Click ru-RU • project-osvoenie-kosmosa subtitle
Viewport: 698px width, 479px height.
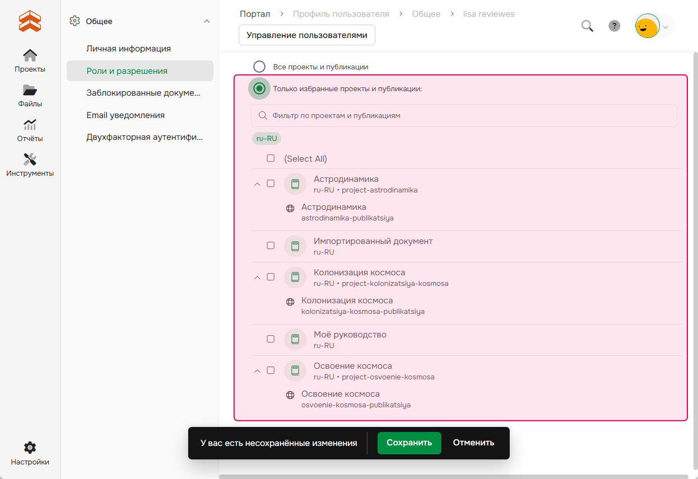(374, 377)
